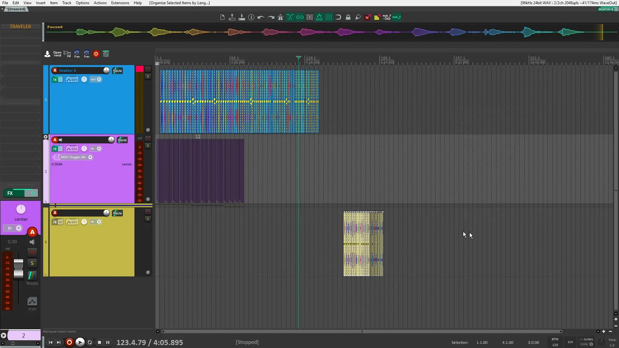Toggle snap magnet icon
619x348 pixels.
339,17
